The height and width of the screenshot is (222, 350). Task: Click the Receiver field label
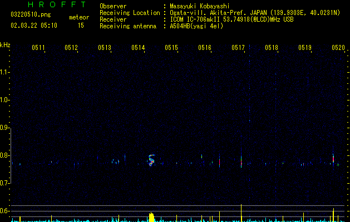tap(113, 19)
